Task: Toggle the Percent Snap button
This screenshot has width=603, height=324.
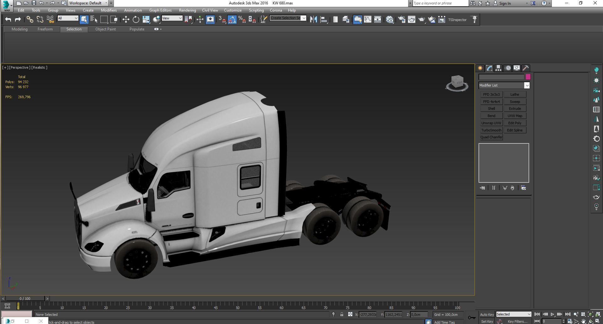Action: [x=242, y=19]
